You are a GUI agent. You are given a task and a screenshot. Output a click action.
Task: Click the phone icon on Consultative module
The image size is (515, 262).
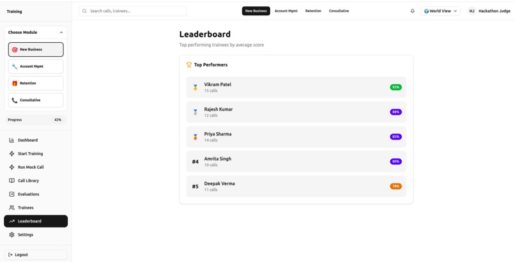[15, 100]
